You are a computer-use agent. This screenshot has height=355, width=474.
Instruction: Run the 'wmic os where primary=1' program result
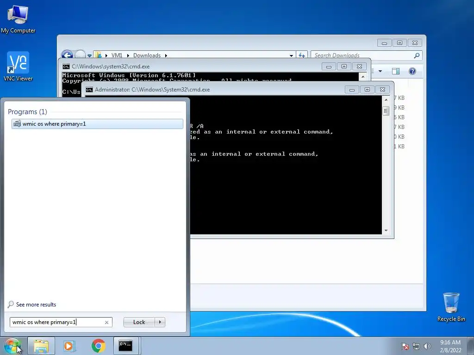(97, 124)
